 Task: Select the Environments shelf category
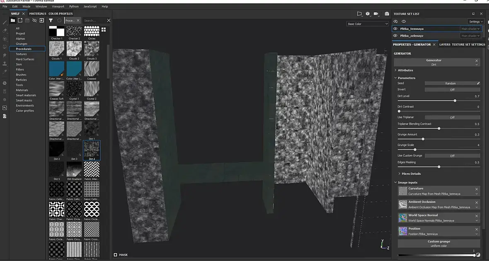(25, 105)
